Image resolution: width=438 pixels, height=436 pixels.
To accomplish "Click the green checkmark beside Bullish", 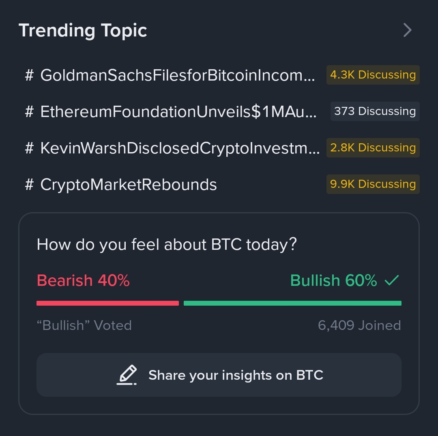I will 392,280.
